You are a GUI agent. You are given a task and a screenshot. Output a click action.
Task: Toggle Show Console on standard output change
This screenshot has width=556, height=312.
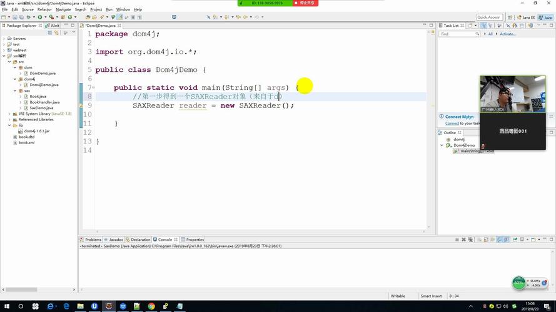(499, 240)
